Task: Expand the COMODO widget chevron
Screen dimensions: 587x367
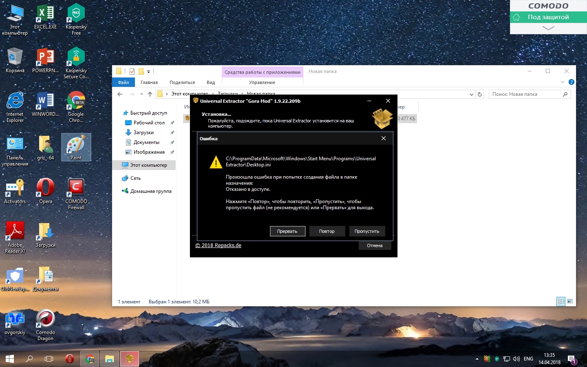Action: (x=548, y=28)
